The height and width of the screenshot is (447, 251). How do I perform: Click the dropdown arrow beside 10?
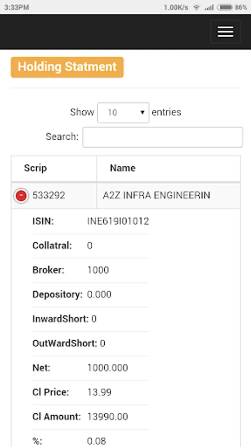(x=142, y=113)
